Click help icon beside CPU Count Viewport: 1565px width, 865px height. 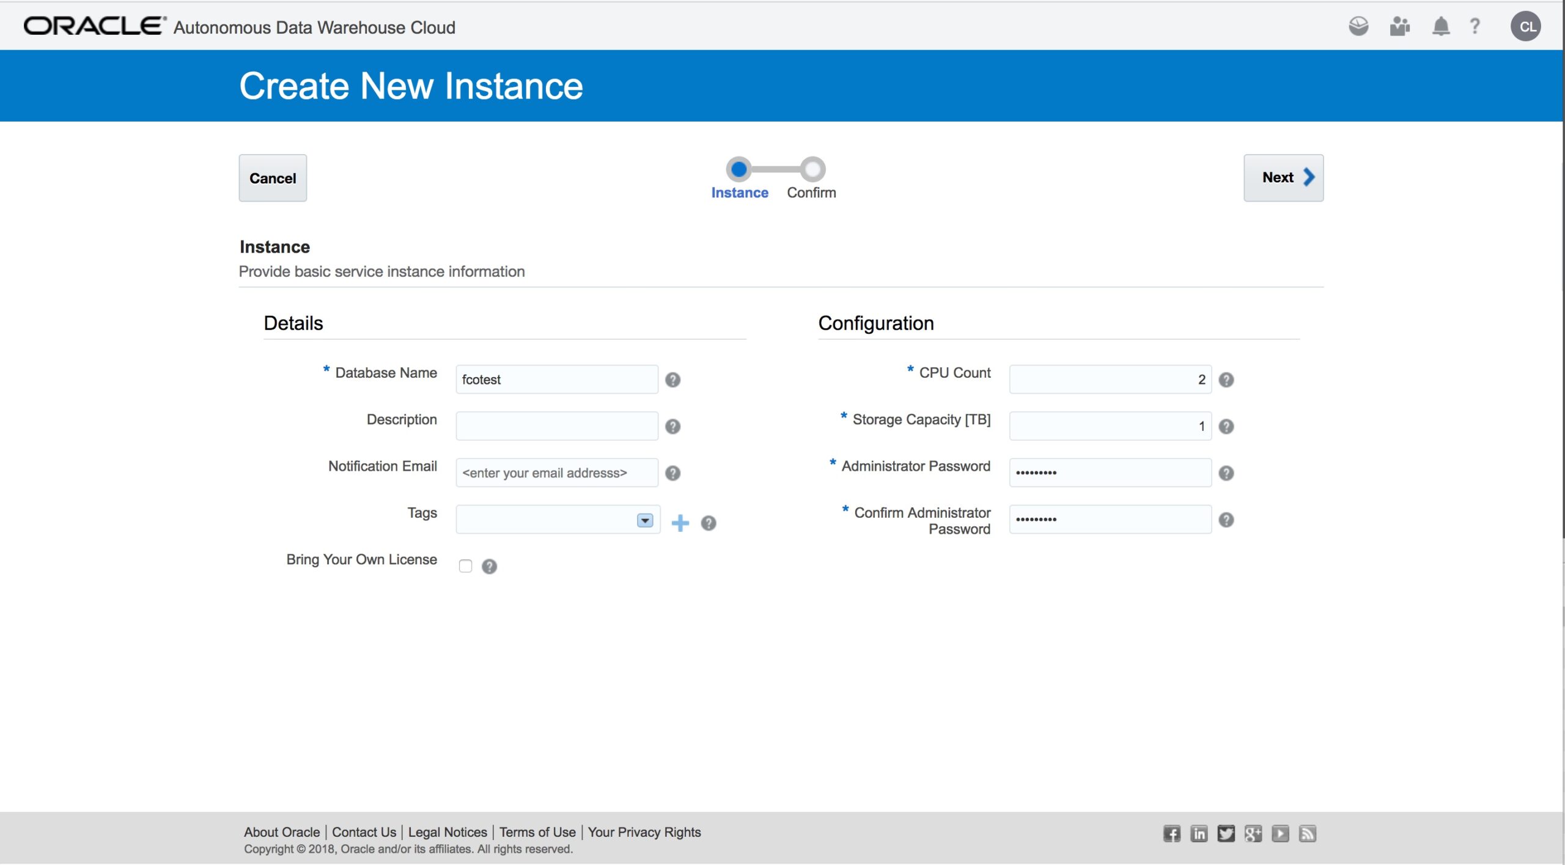(x=1226, y=380)
